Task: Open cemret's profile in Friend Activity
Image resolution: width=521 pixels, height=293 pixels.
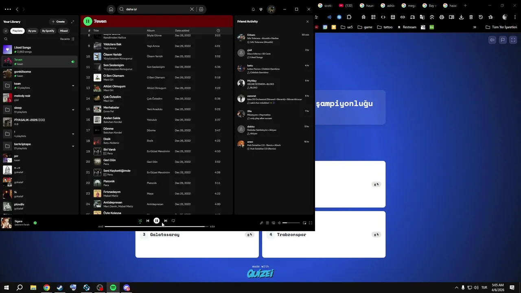Action: pyautogui.click(x=252, y=96)
